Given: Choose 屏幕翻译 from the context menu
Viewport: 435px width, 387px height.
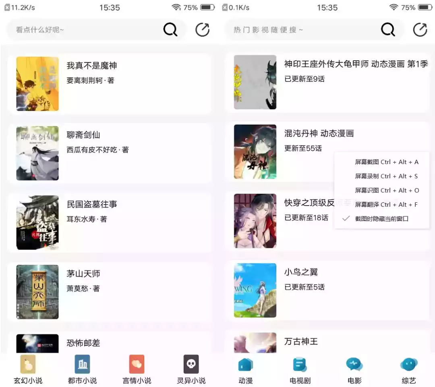Looking at the screenshot, I should pos(386,204).
